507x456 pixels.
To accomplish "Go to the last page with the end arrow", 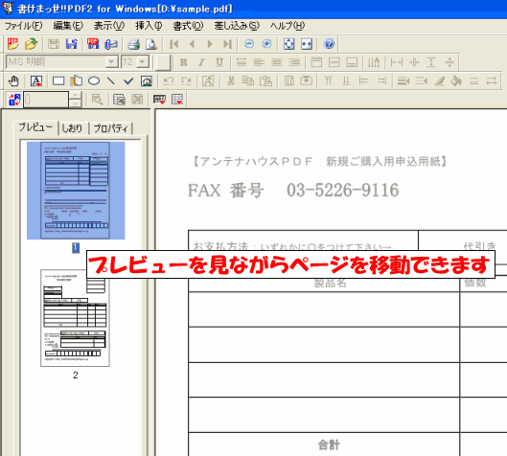I will pyautogui.click(x=228, y=44).
